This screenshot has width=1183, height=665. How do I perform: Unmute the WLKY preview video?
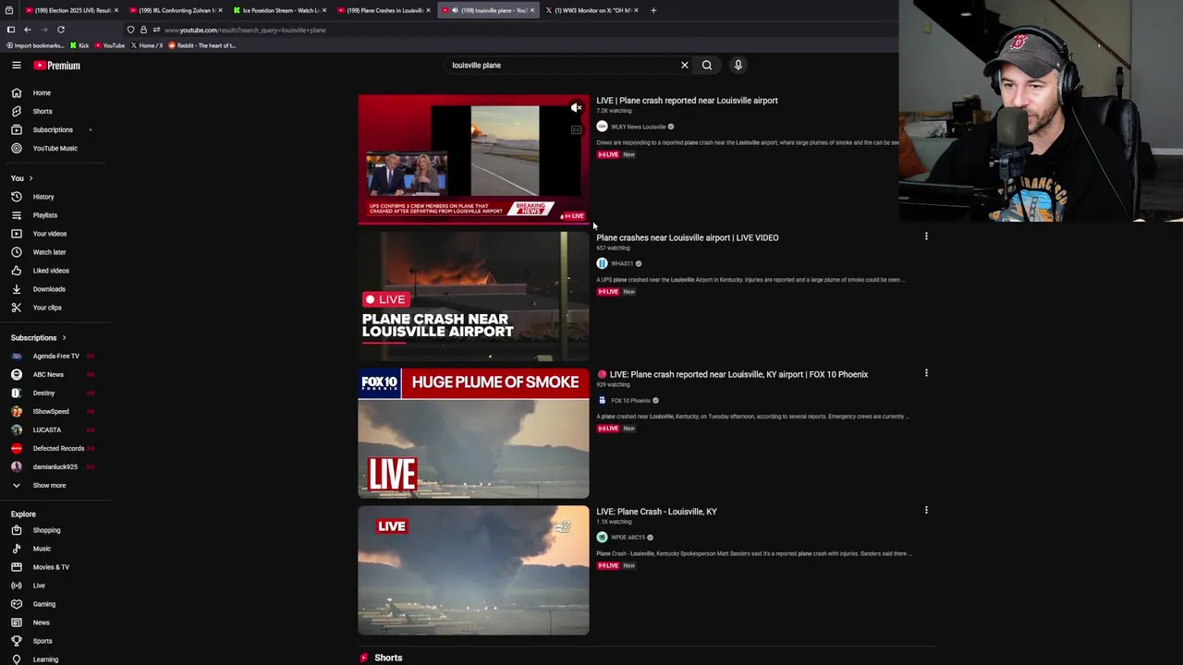pyautogui.click(x=576, y=108)
